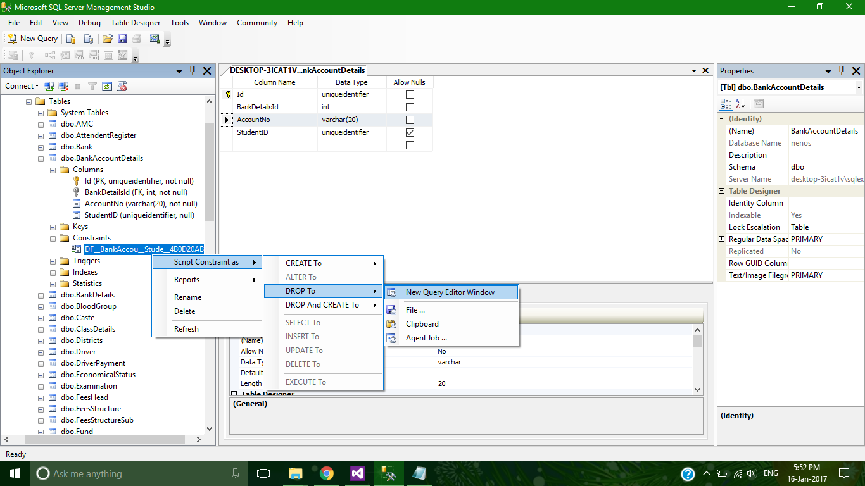Uncheck Allow Nulls for StudentID column
This screenshot has height=486, width=865.
click(410, 132)
